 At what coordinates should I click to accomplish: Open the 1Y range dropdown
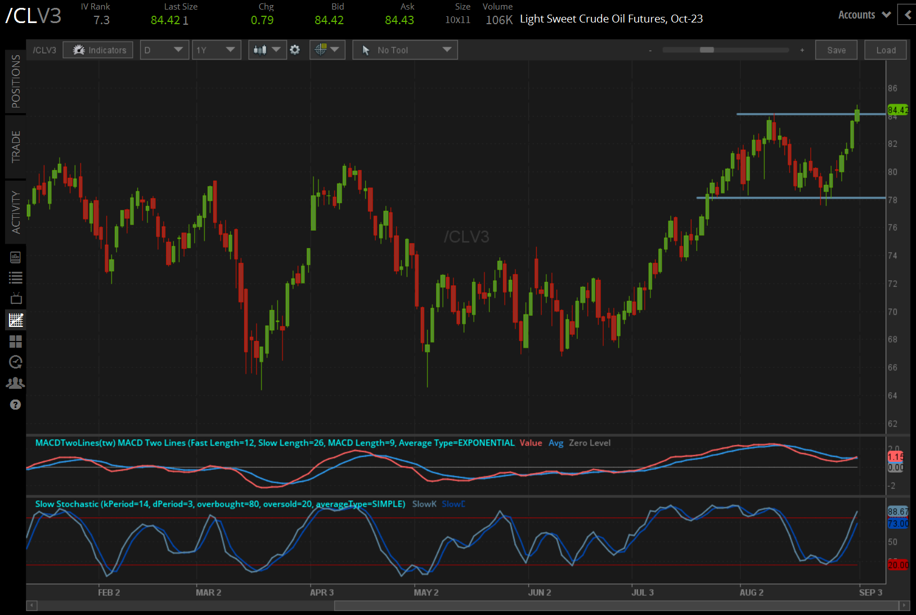click(x=216, y=50)
